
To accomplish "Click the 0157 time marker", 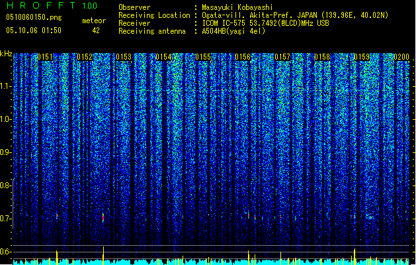I will pyautogui.click(x=282, y=57).
